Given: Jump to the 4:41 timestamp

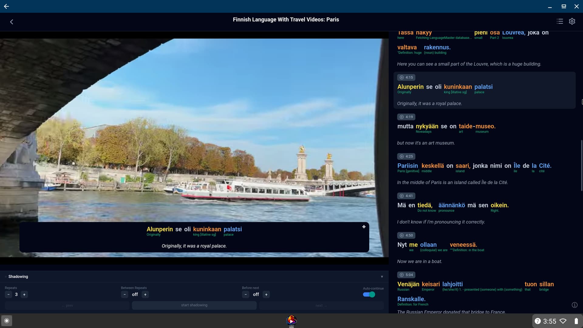Looking at the screenshot, I should point(406,196).
